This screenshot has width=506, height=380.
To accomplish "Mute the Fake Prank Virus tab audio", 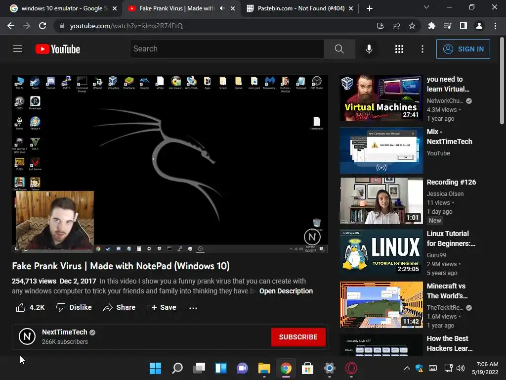I will pyautogui.click(x=222, y=8).
